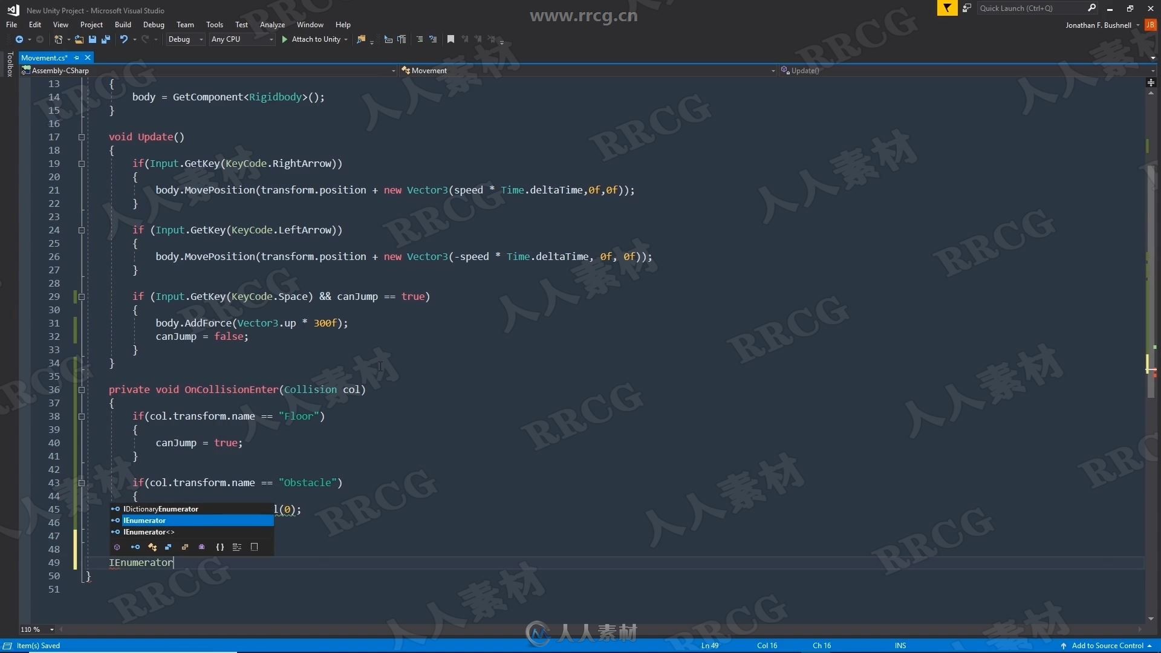The width and height of the screenshot is (1161, 653).
Task: Toggle the Delegates filter in IntelliSense
Action: click(x=202, y=547)
